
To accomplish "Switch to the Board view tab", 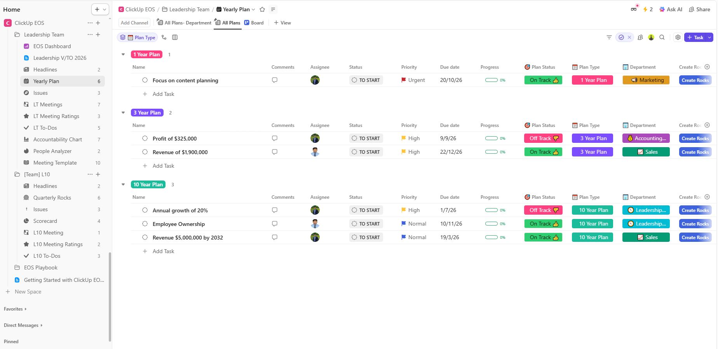I will [x=254, y=23].
